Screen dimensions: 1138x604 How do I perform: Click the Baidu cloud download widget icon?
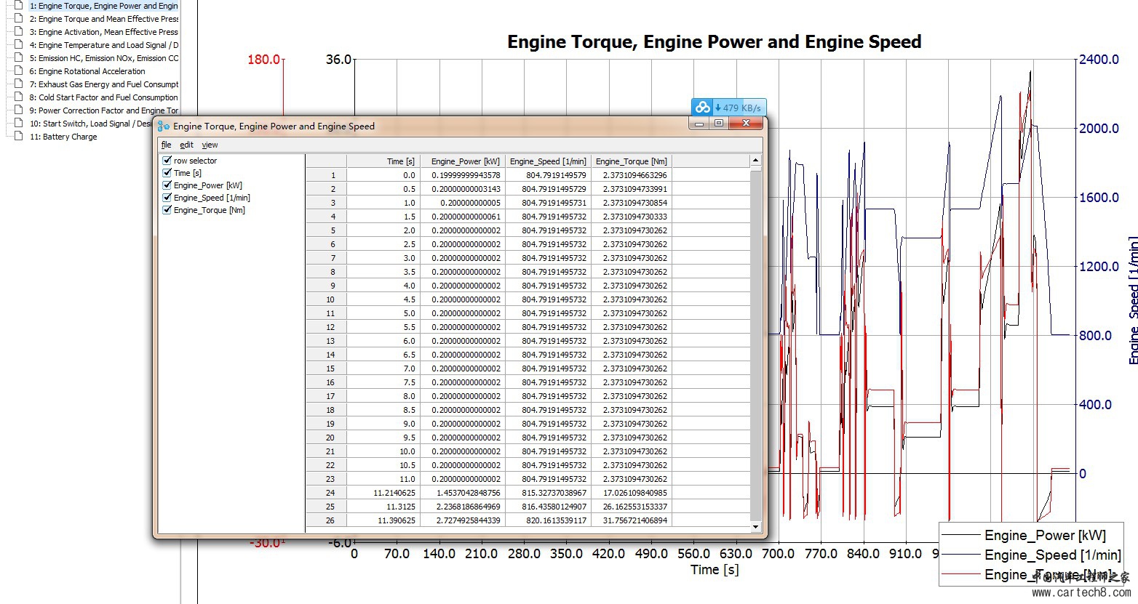click(702, 108)
